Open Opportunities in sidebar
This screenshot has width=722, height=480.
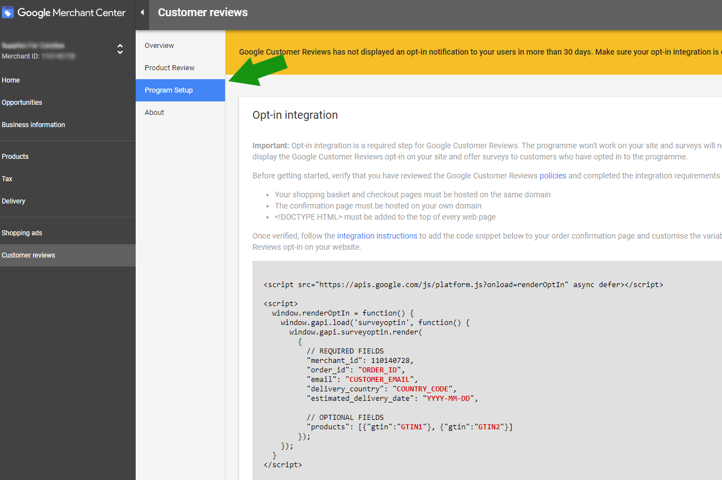[x=22, y=103]
